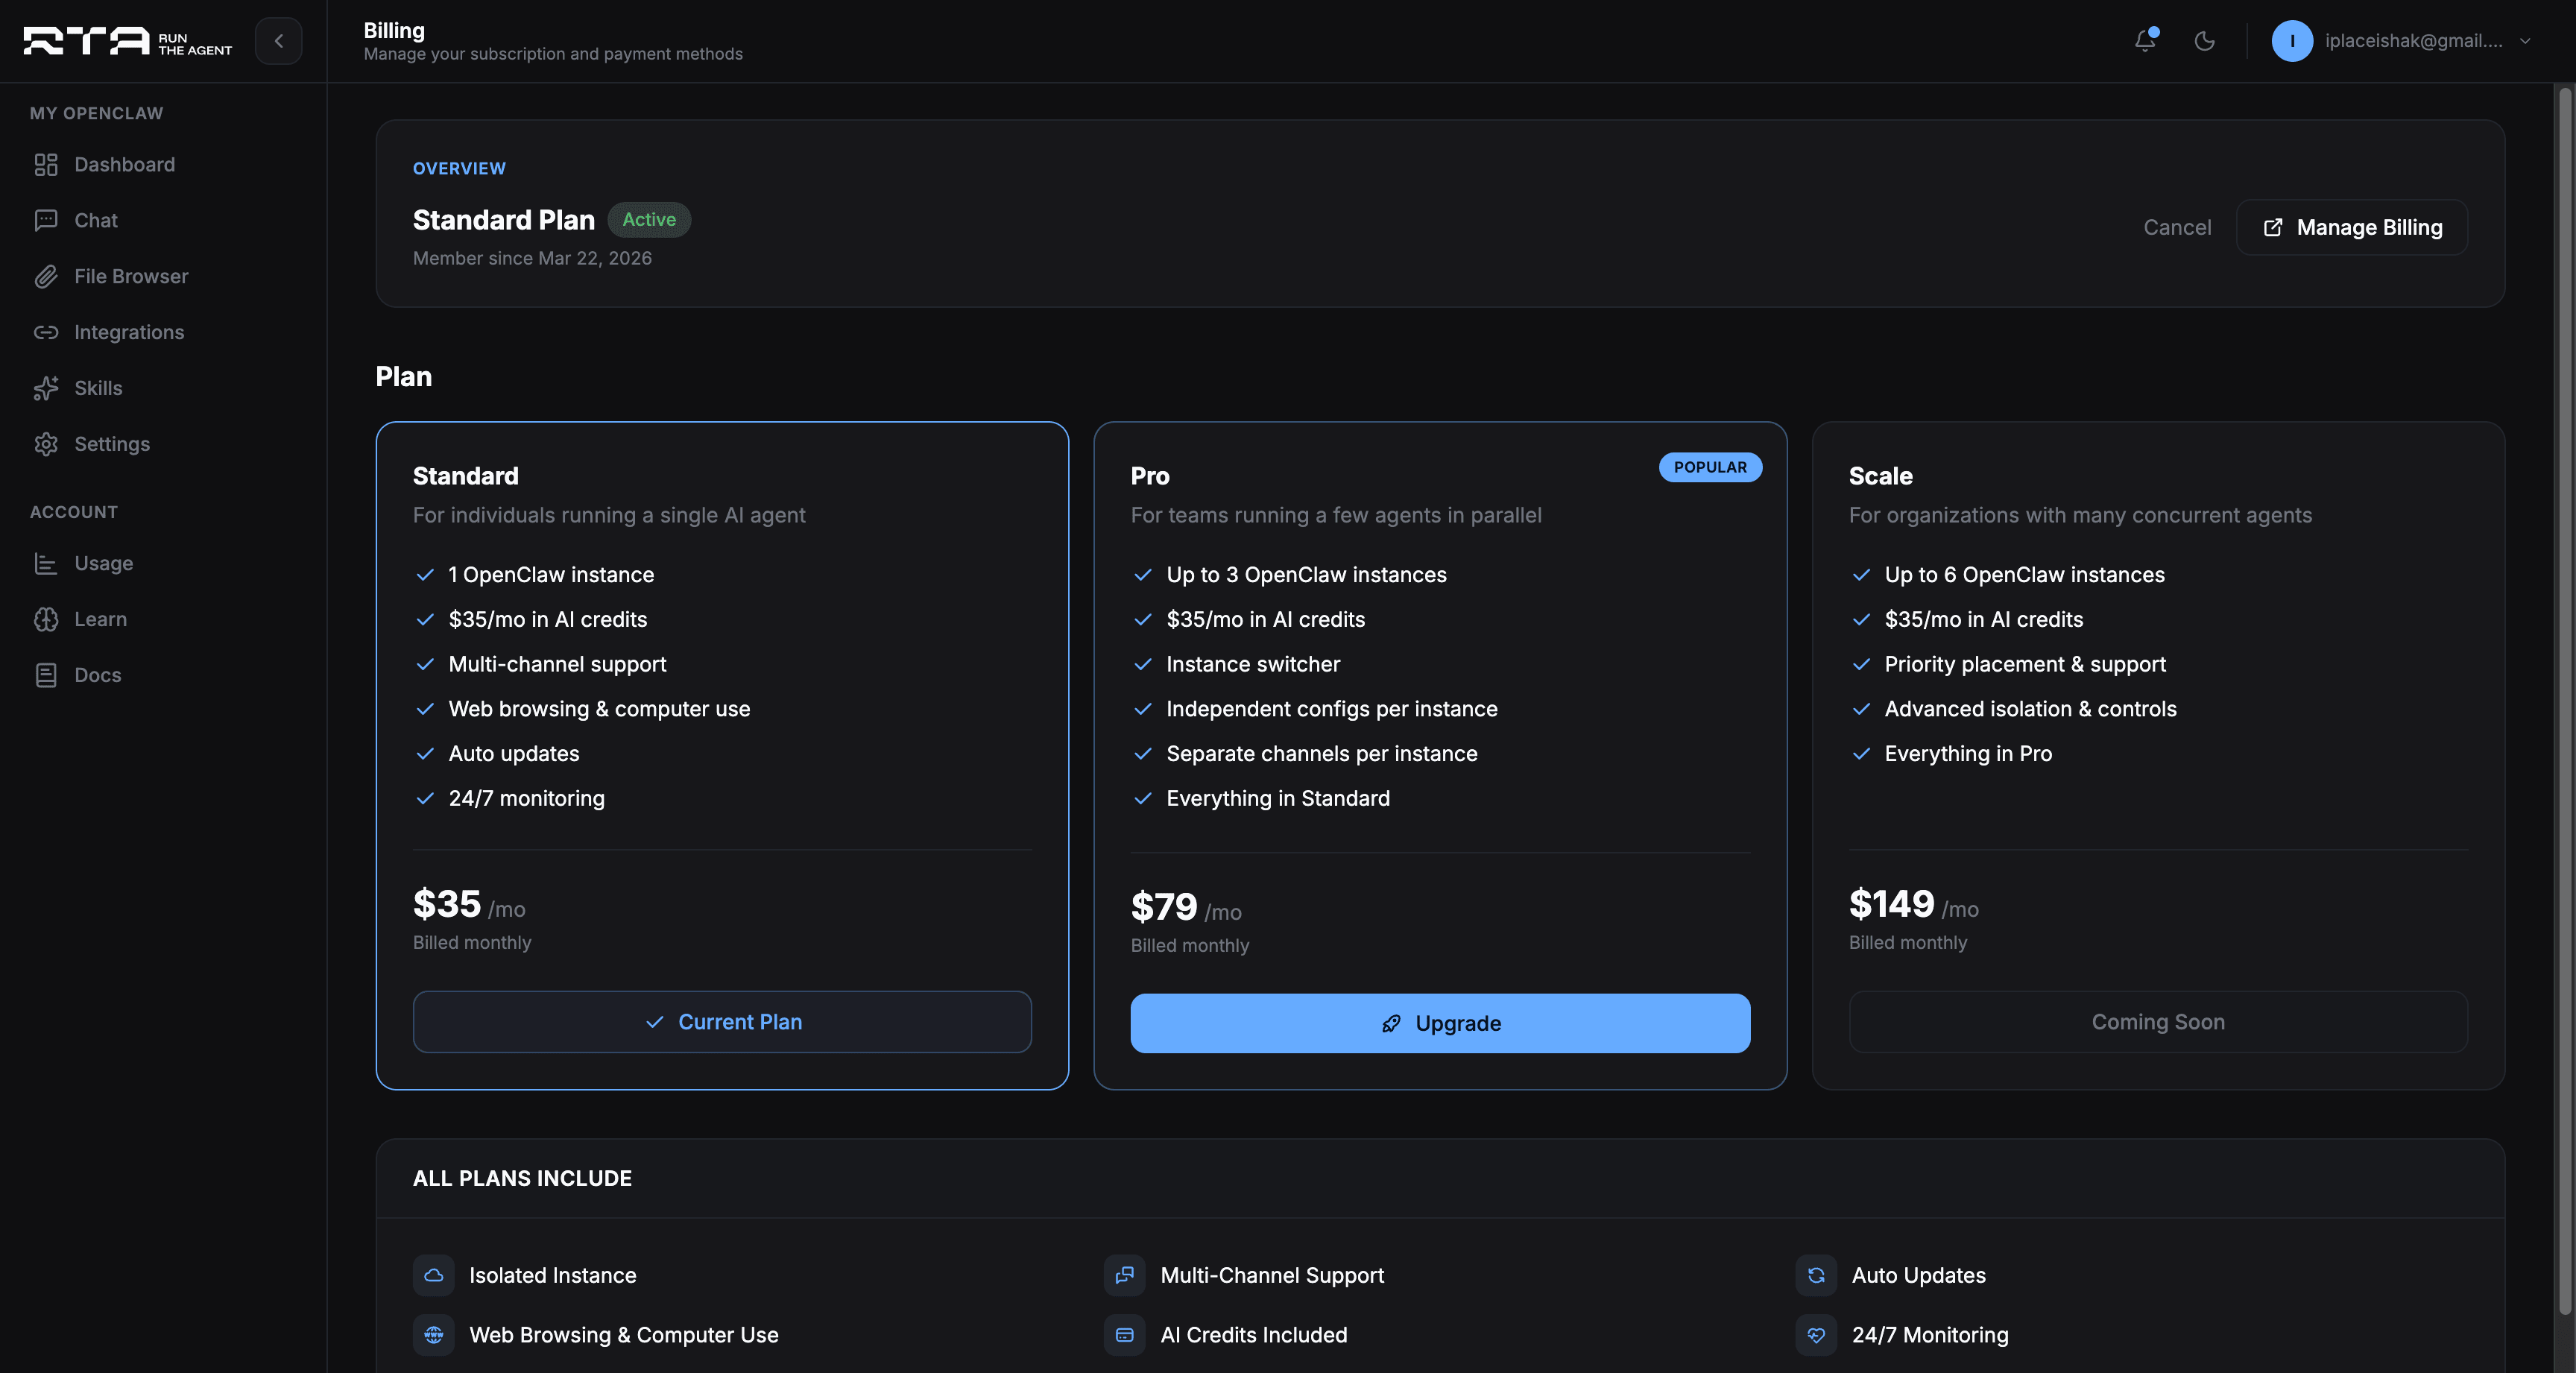2576x1373 pixels.
Task: Click "Independent configs per instance" in Pro
Action: (1332, 710)
